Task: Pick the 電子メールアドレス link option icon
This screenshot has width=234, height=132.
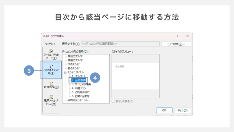Action: pos(51,97)
